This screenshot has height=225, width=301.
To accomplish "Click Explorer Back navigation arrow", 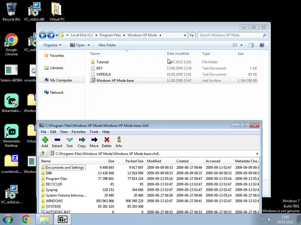I will point(43,35).
